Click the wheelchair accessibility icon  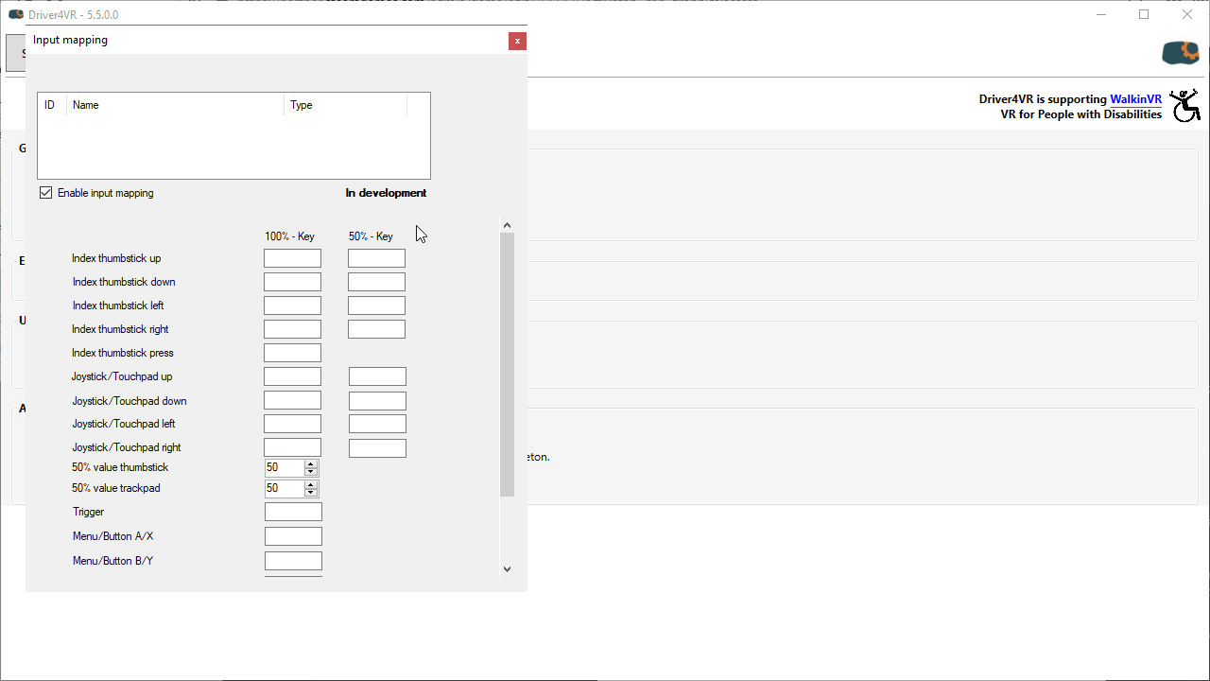coord(1184,106)
